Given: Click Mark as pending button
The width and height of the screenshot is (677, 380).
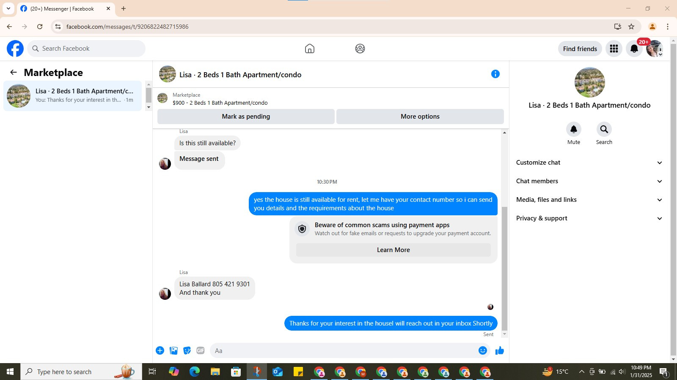Looking at the screenshot, I should [246, 117].
